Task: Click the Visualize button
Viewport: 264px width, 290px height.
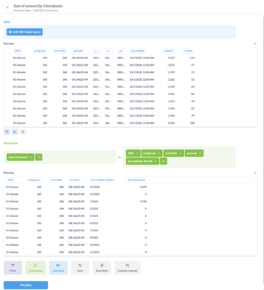Action: 26,285
